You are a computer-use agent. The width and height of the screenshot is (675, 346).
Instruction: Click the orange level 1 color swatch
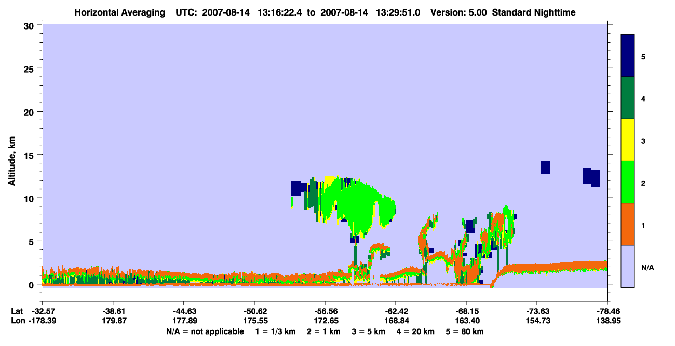(x=628, y=224)
